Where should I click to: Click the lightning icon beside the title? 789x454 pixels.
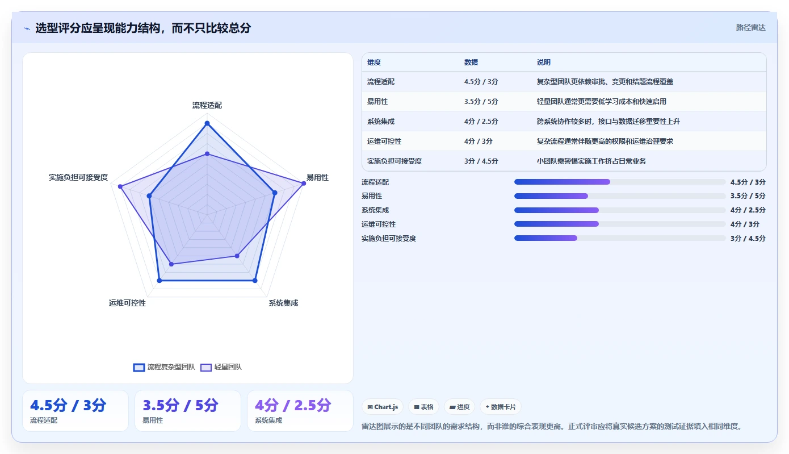pos(27,28)
